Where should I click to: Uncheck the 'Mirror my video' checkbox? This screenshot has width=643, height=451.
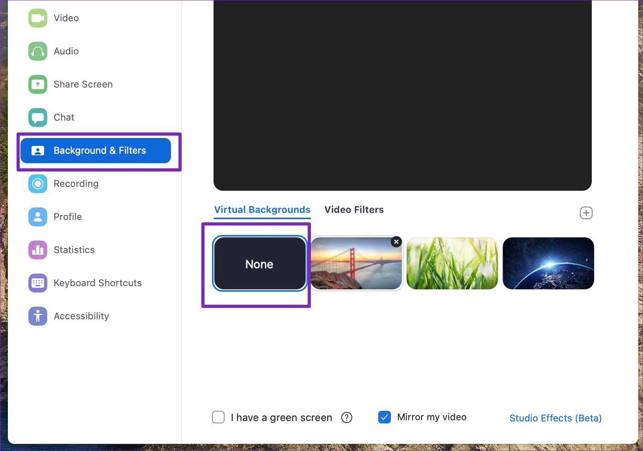pos(384,417)
